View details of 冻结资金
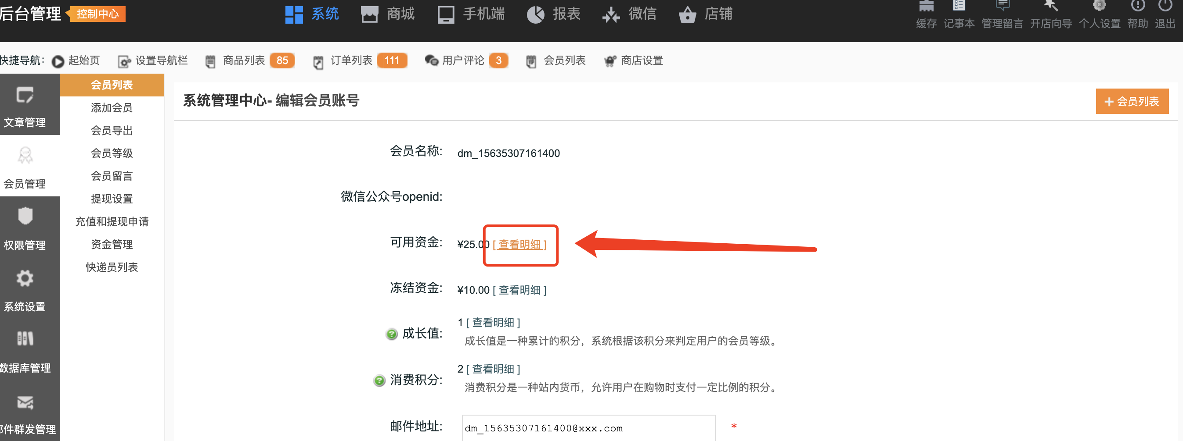1183x441 pixels. point(519,290)
